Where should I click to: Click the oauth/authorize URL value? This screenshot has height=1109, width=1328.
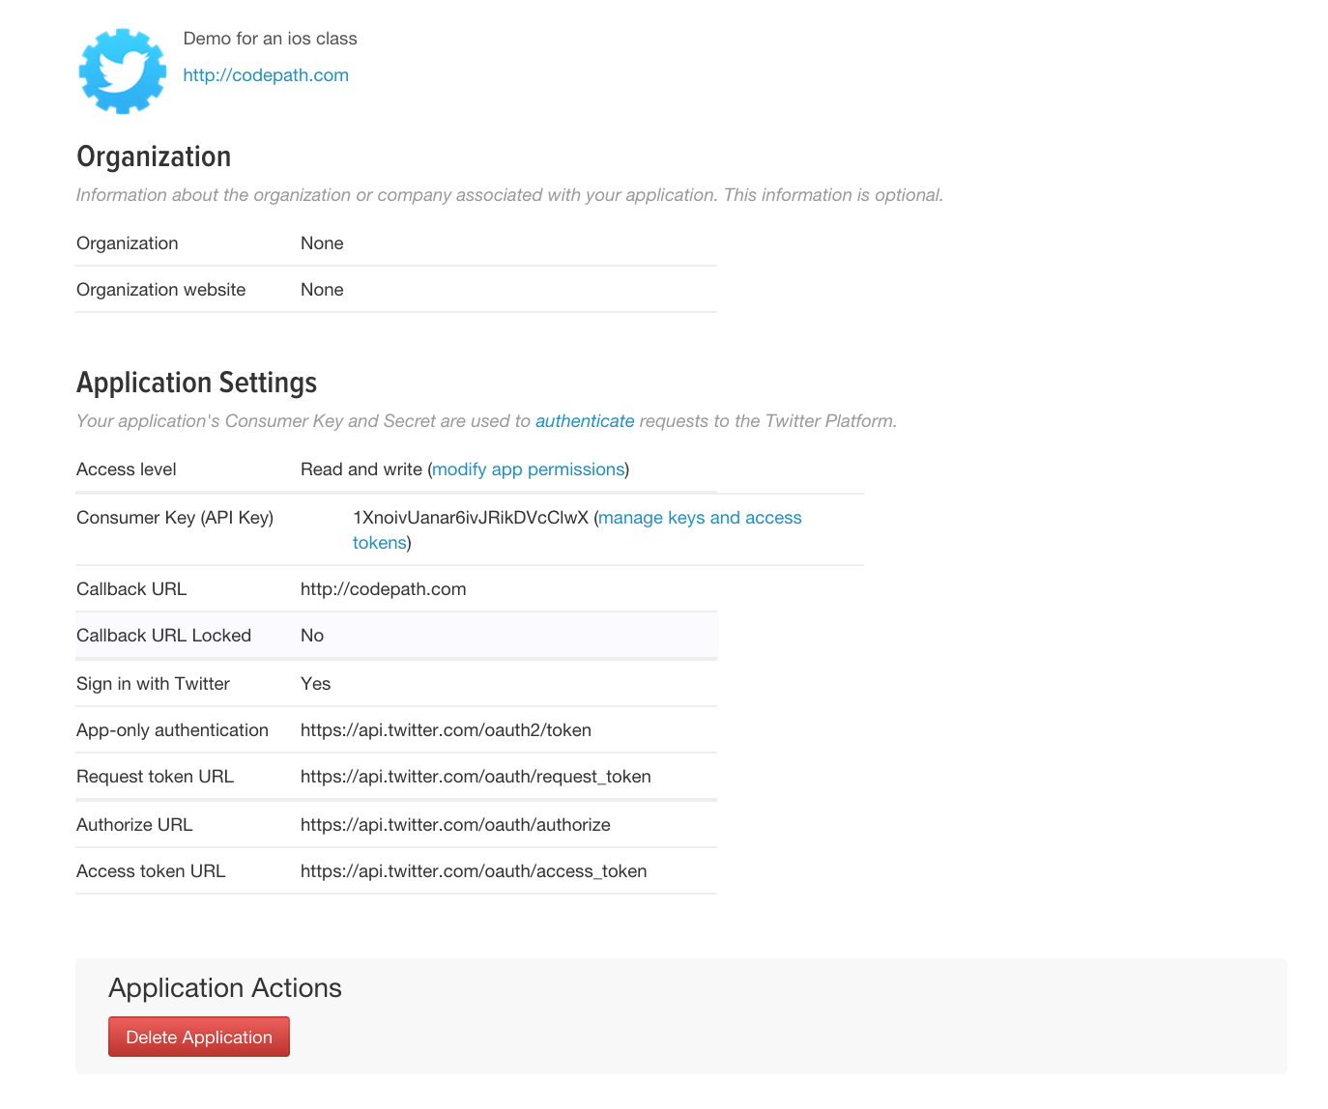tap(455, 825)
